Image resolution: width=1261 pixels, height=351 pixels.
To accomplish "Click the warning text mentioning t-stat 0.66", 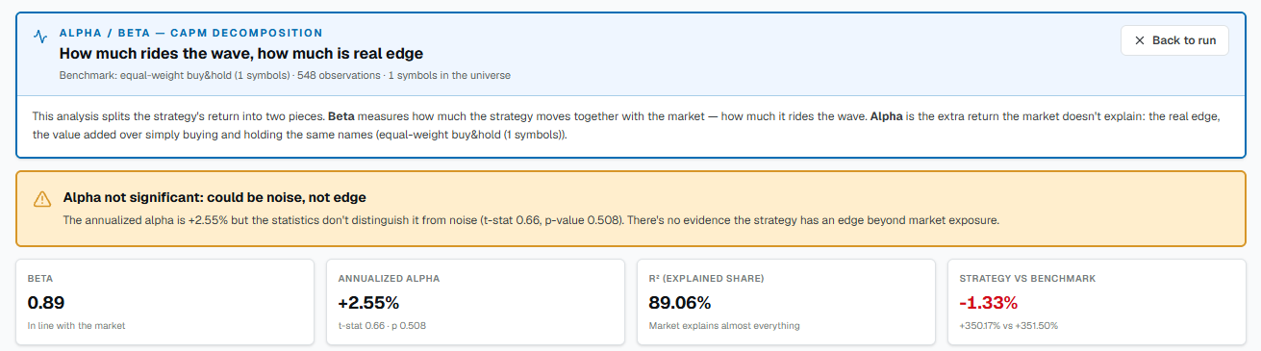I will click(531, 220).
